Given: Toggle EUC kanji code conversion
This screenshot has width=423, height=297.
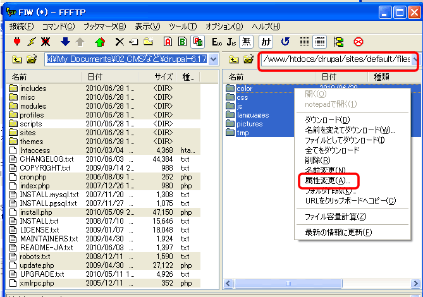Looking at the screenshot, I should pyautogui.click(x=217, y=42).
